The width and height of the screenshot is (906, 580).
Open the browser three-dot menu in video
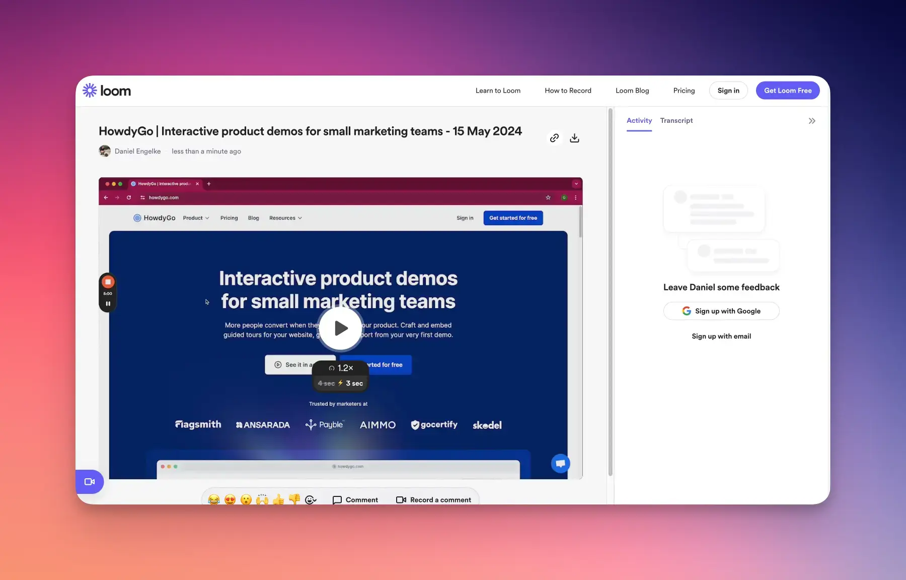pyautogui.click(x=575, y=197)
